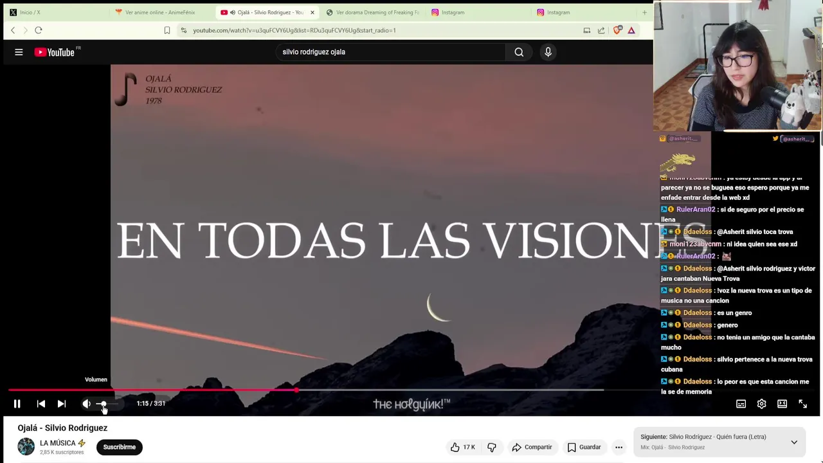Expand the Siguiente playlist panel chevron
The height and width of the screenshot is (463, 823).
(794, 442)
